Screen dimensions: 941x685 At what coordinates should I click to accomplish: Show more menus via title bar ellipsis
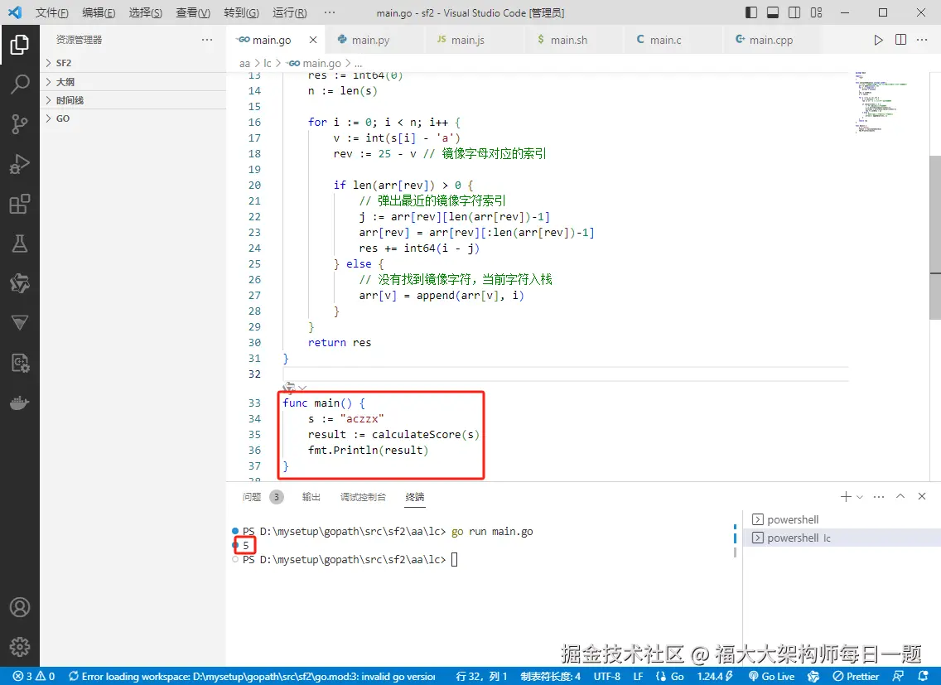[330, 12]
